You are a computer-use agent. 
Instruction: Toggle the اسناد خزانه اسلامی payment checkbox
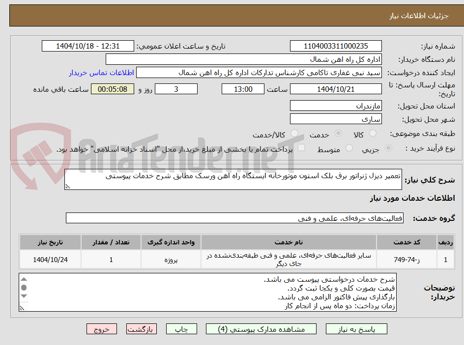click(301, 147)
